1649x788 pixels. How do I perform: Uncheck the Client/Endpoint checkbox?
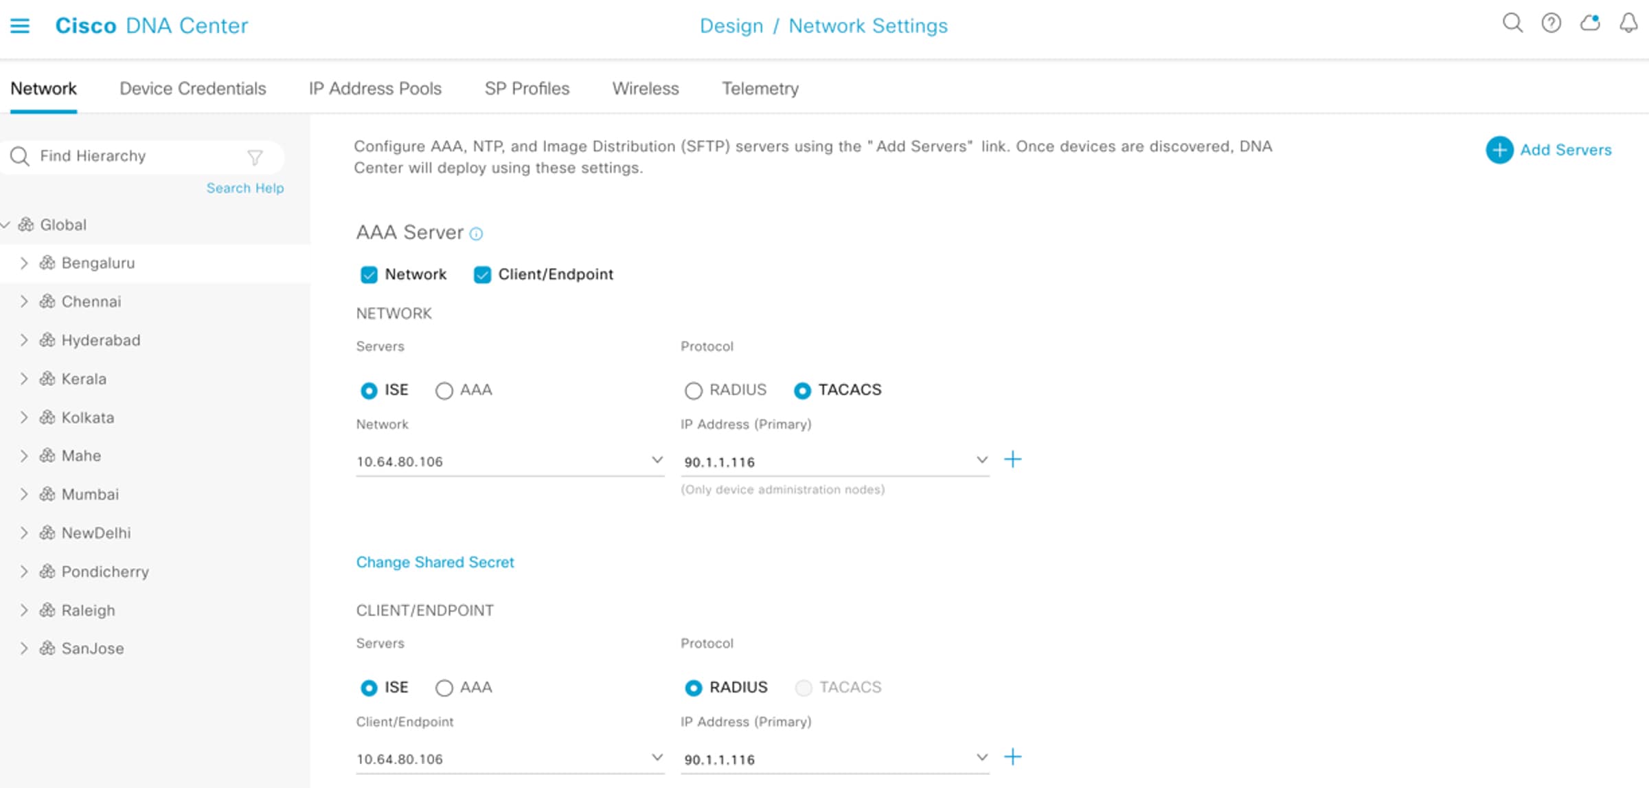[x=482, y=275]
